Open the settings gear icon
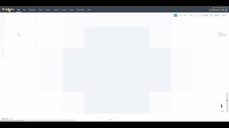Viewport: 229px width, 128px height. 226,10
